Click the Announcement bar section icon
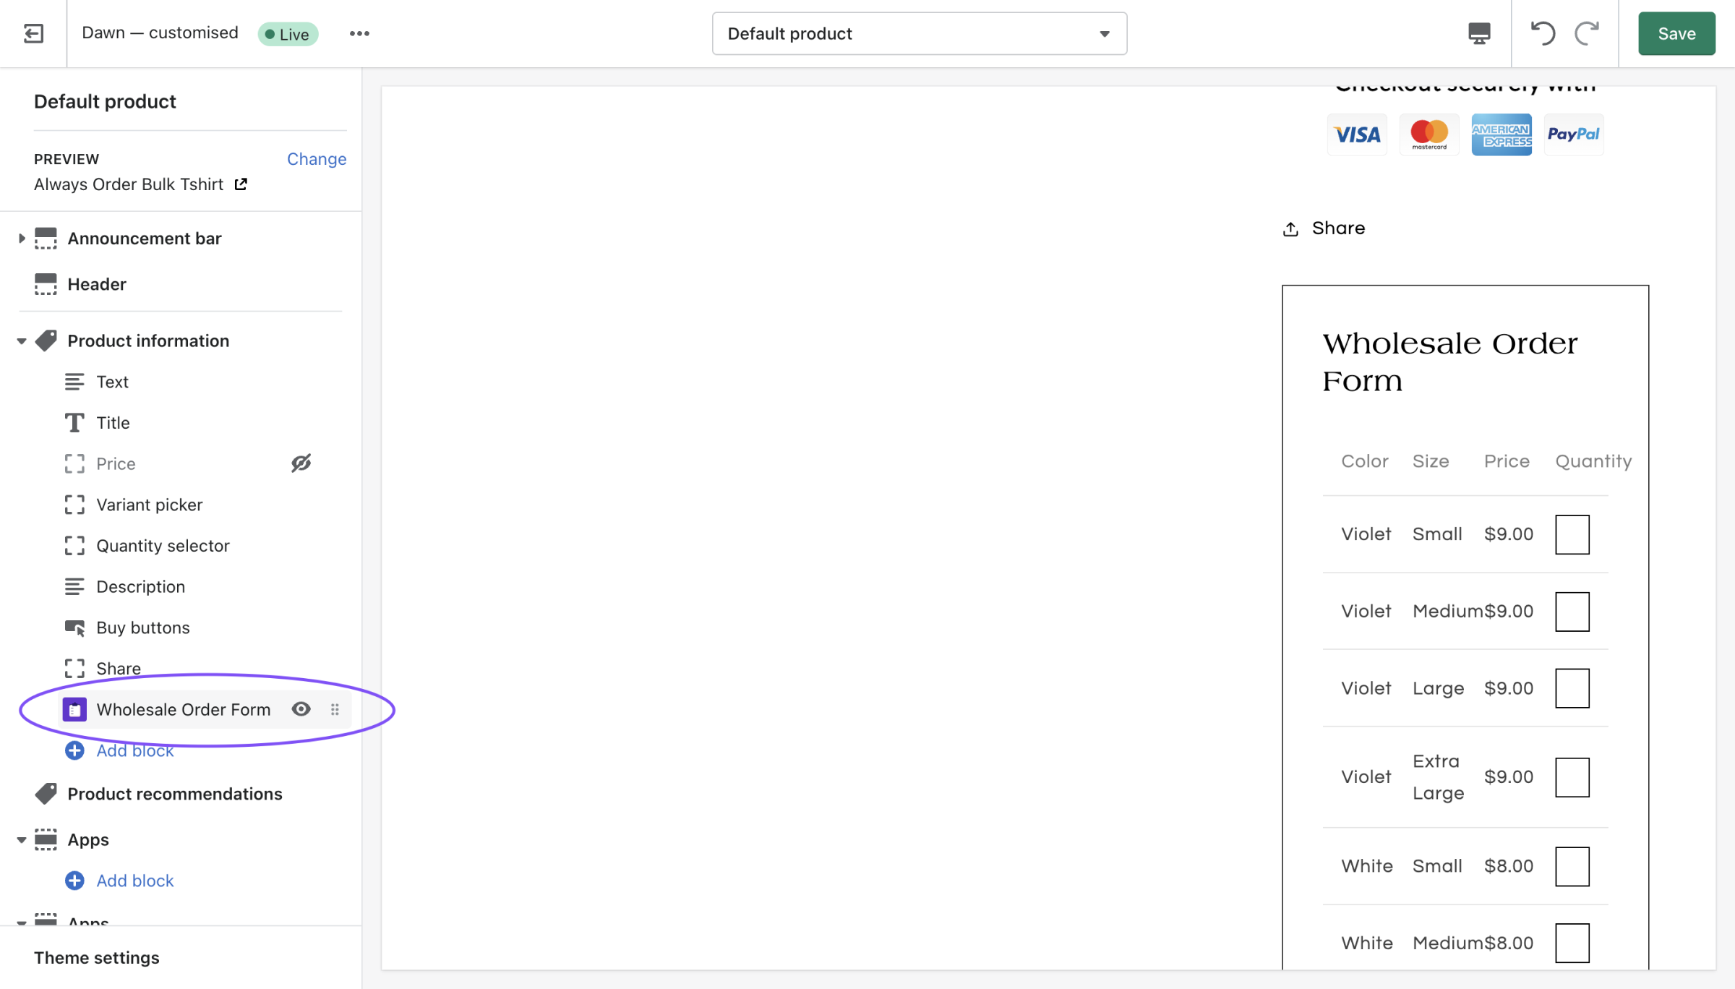 pos(46,238)
